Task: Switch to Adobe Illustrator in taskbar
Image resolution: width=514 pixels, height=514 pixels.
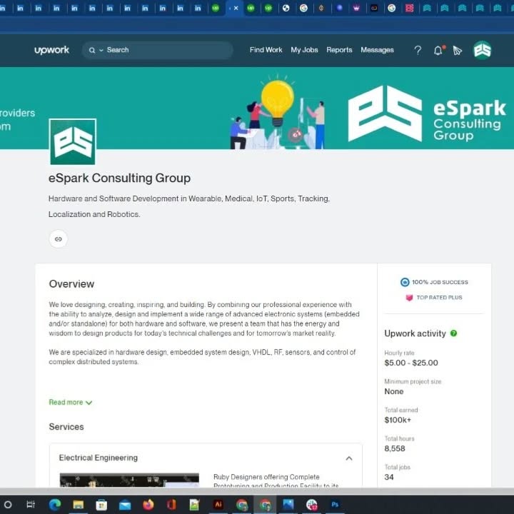Action: point(218,505)
